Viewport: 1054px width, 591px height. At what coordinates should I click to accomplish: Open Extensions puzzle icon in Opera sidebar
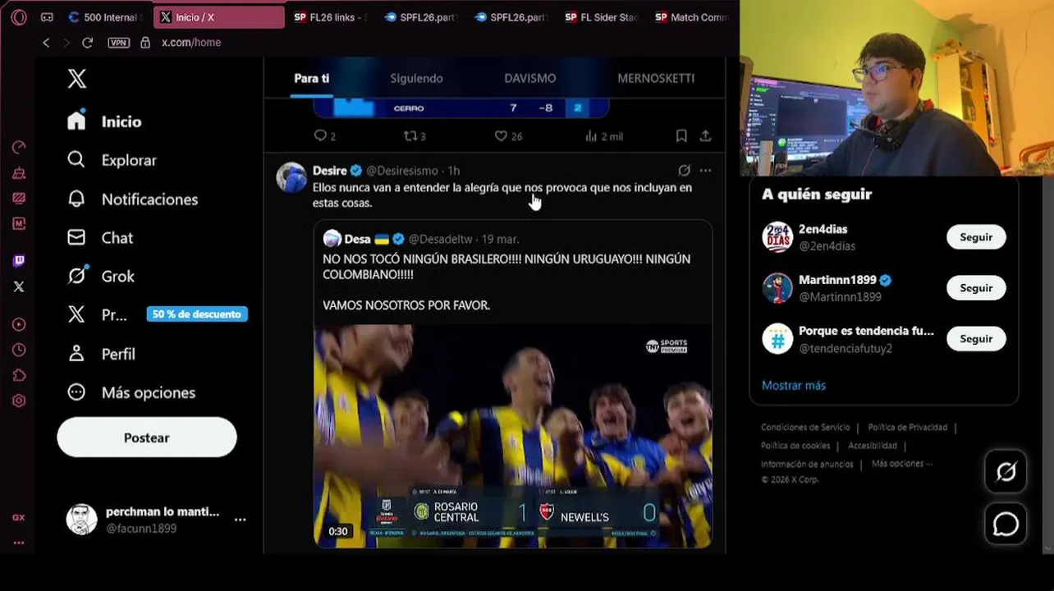pos(19,375)
